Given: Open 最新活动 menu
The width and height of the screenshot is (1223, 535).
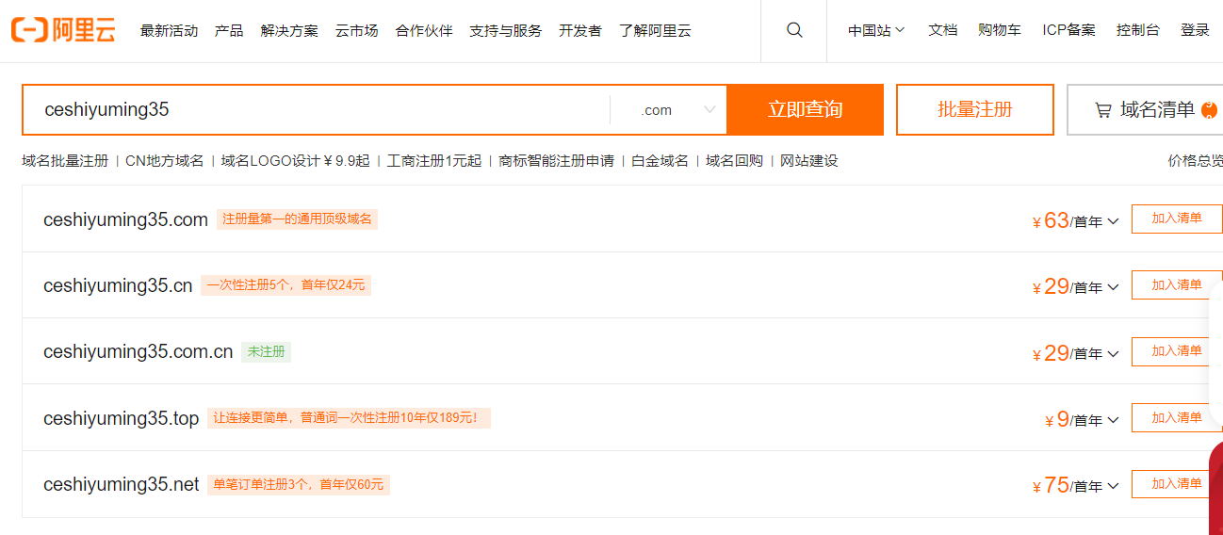Looking at the screenshot, I should pos(169,30).
